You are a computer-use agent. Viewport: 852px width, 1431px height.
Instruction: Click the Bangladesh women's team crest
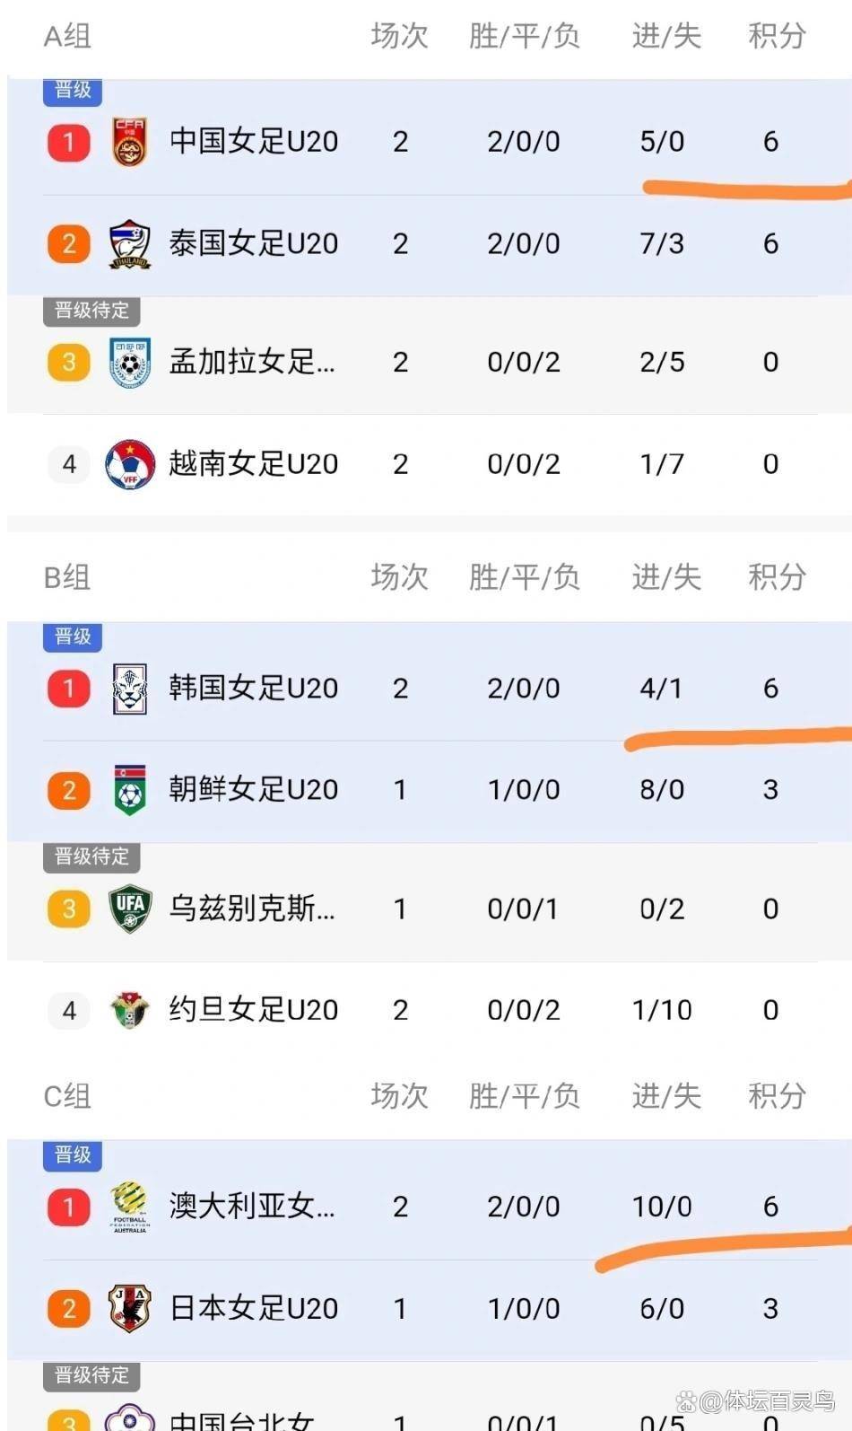point(130,363)
